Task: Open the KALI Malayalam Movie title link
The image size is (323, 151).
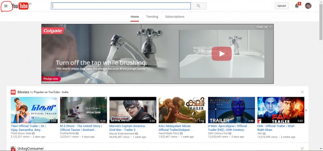Action: tap(176, 128)
